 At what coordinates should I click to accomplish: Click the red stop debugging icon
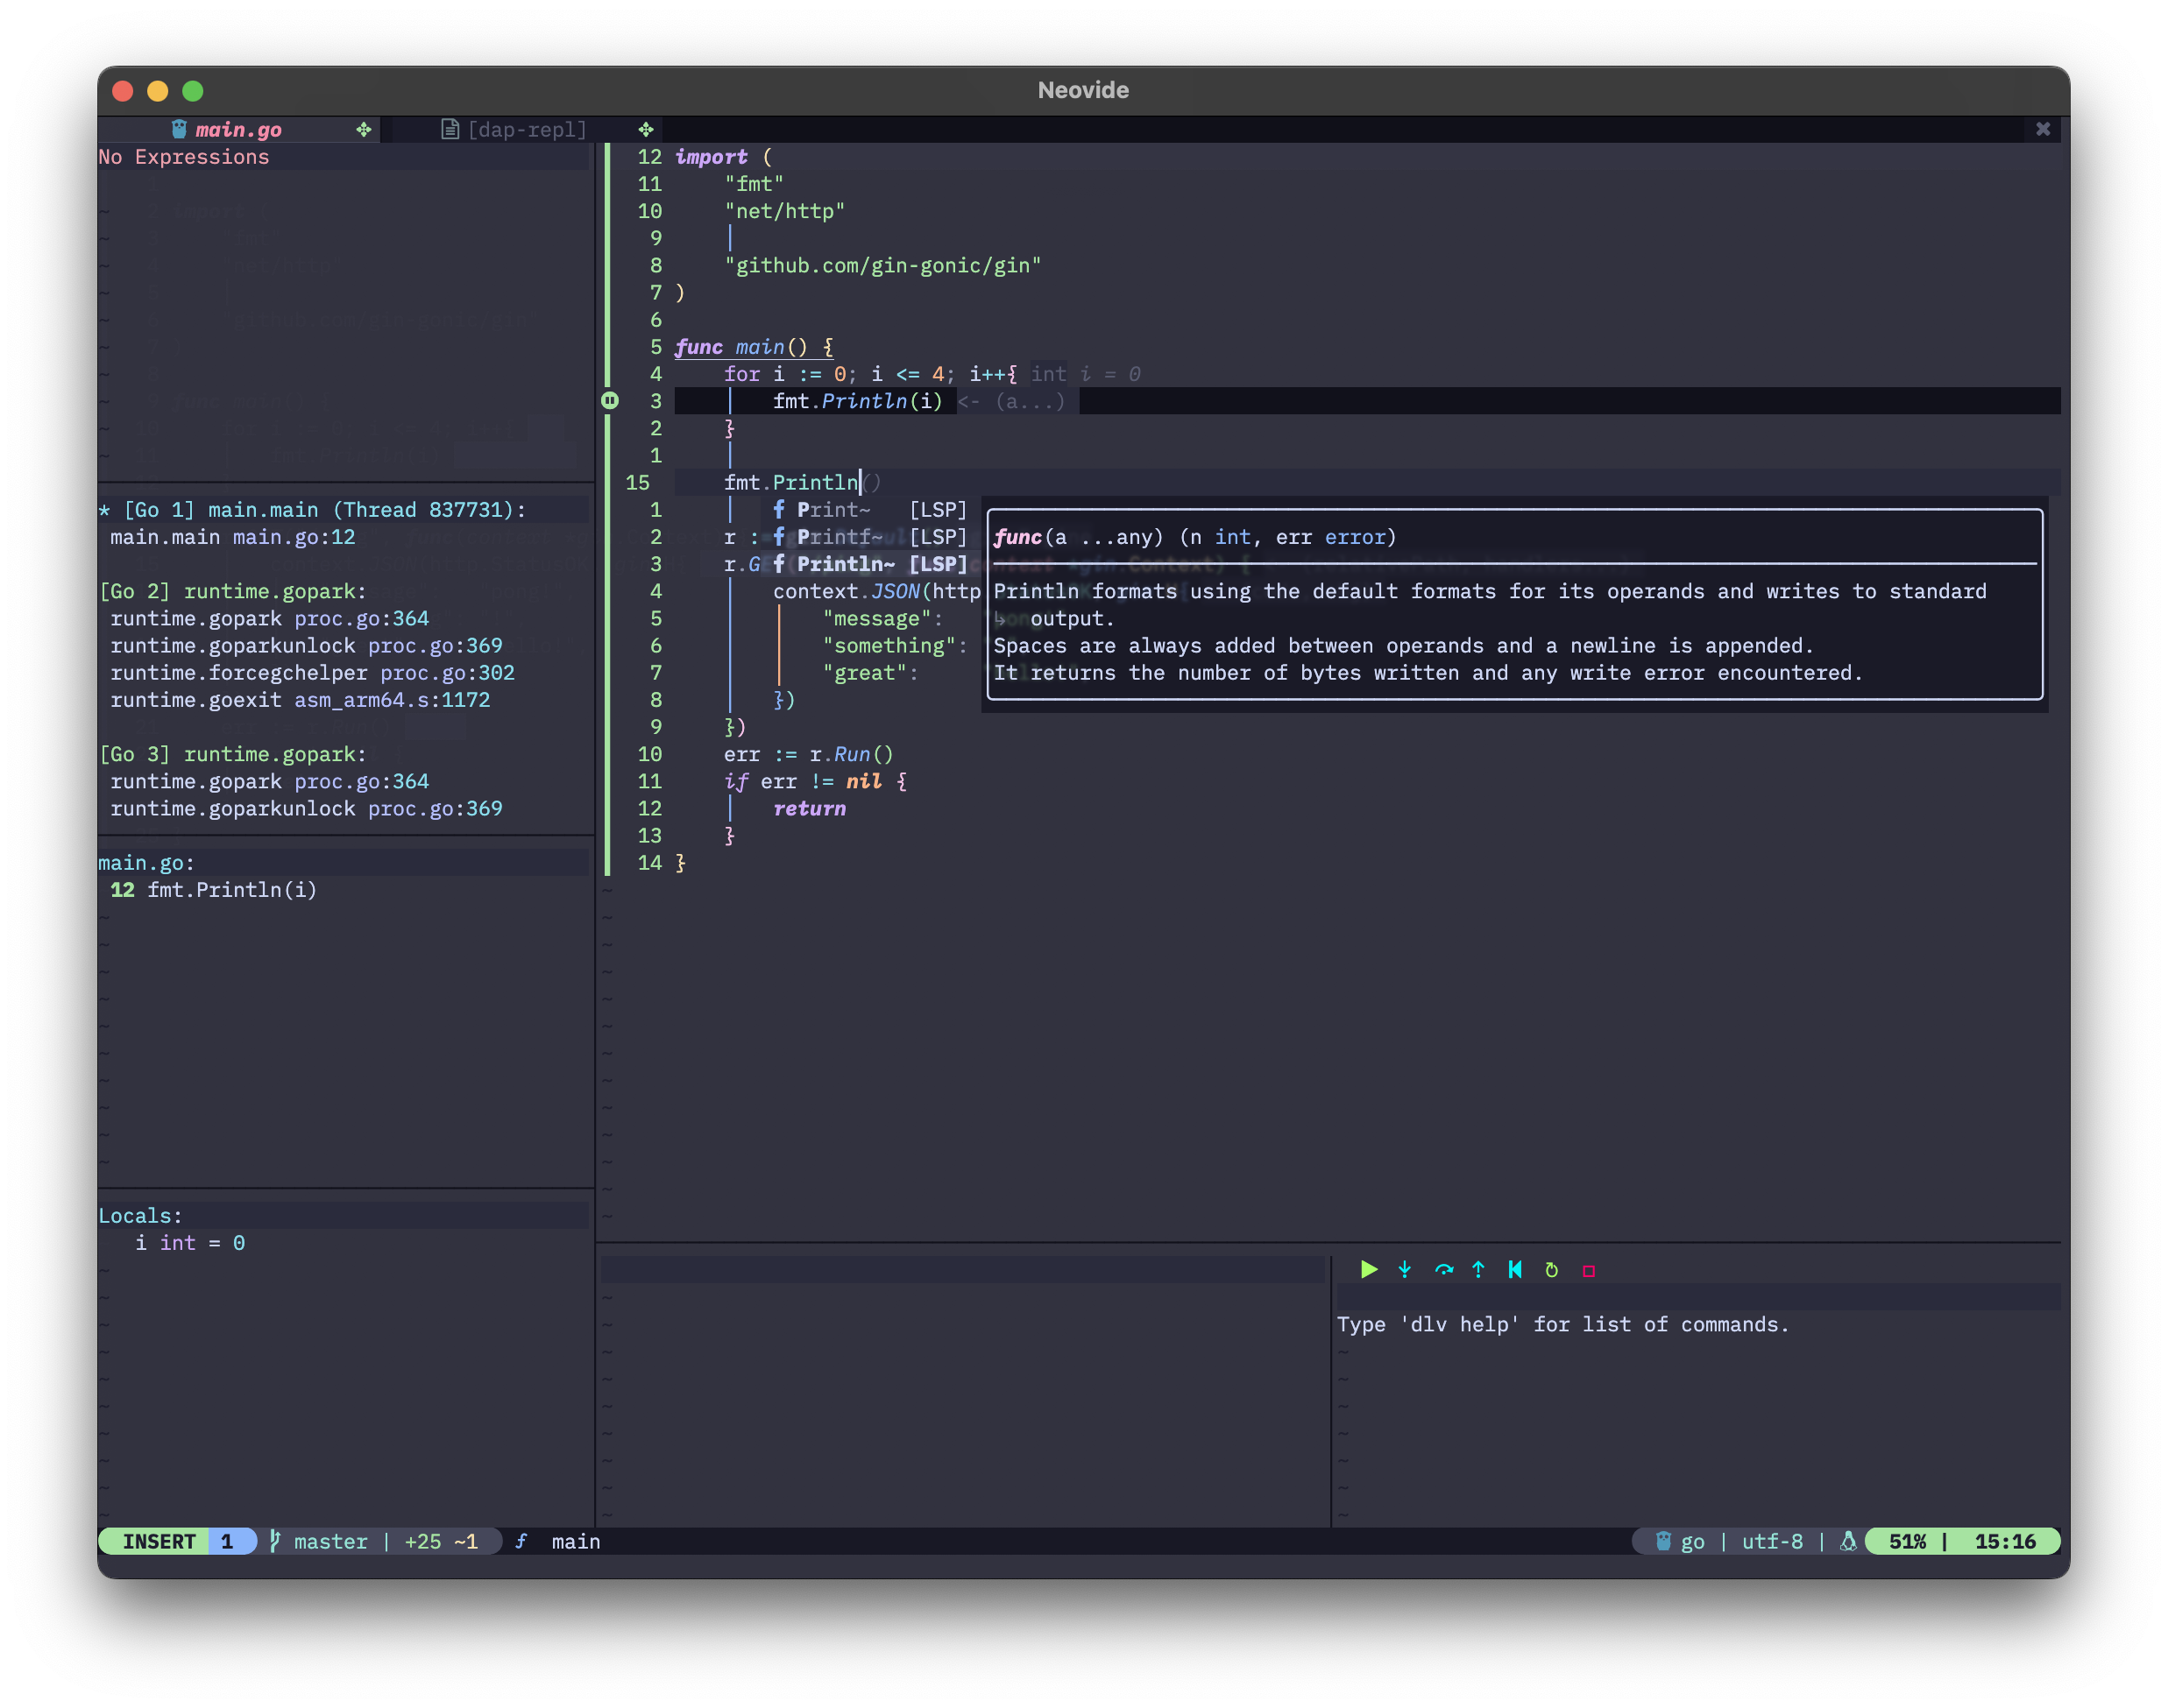1588,1270
